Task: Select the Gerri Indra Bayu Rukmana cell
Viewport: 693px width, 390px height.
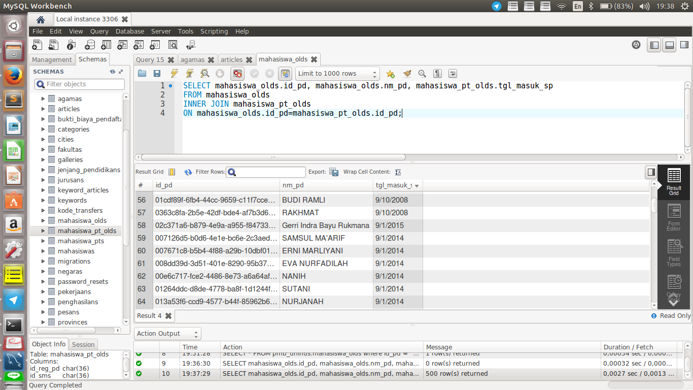Action: (326, 225)
